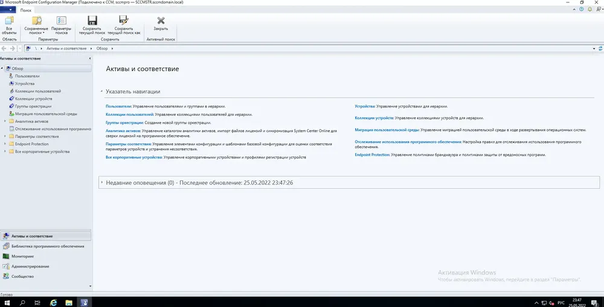The height and width of the screenshot is (307, 604).
Task: Open 'Сохраненные поиски' ribbon dropdown
Action: (36, 25)
